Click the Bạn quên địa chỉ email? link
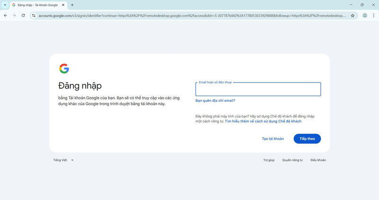This screenshot has height=200, width=379. click(x=215, y=100)
